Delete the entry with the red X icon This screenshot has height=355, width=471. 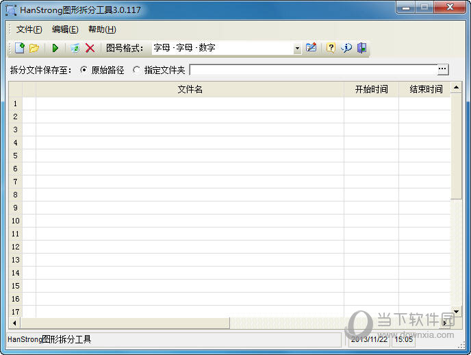[x=90, y=48]
